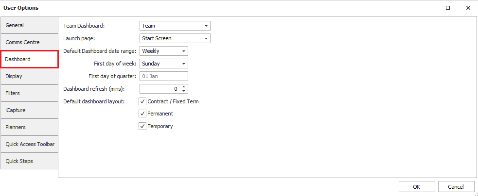The height and width of the screenshot is (196, 478).
Task: Select the Display tab
Action: click(29, 76)
